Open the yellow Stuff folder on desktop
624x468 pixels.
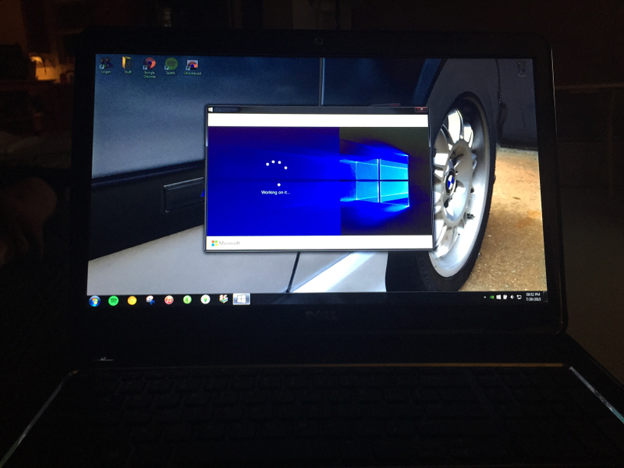pos(127,65)
